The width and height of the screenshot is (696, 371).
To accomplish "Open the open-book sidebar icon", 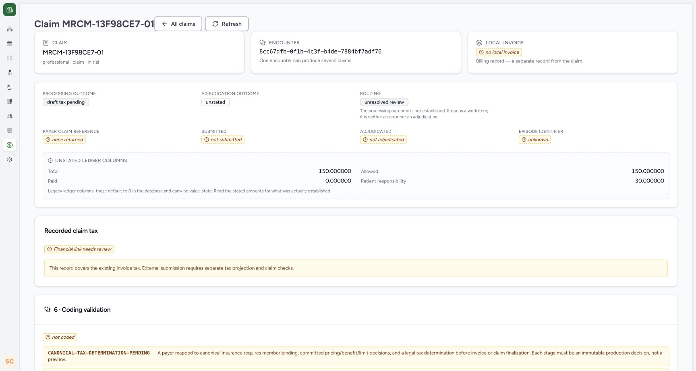I will click(x=10, y=102).
